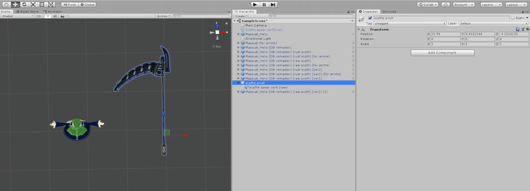Open the Services tab
Screen dimensions: 530x191
[x=389, y=11]
